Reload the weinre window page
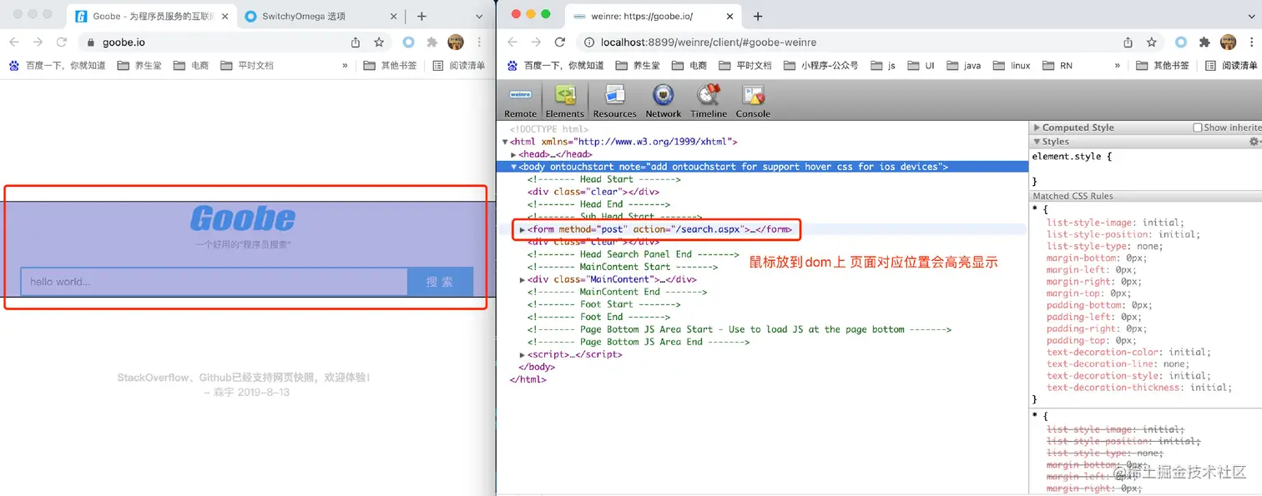The height and width of the screenshot is (496, 1262). [560, 42]
